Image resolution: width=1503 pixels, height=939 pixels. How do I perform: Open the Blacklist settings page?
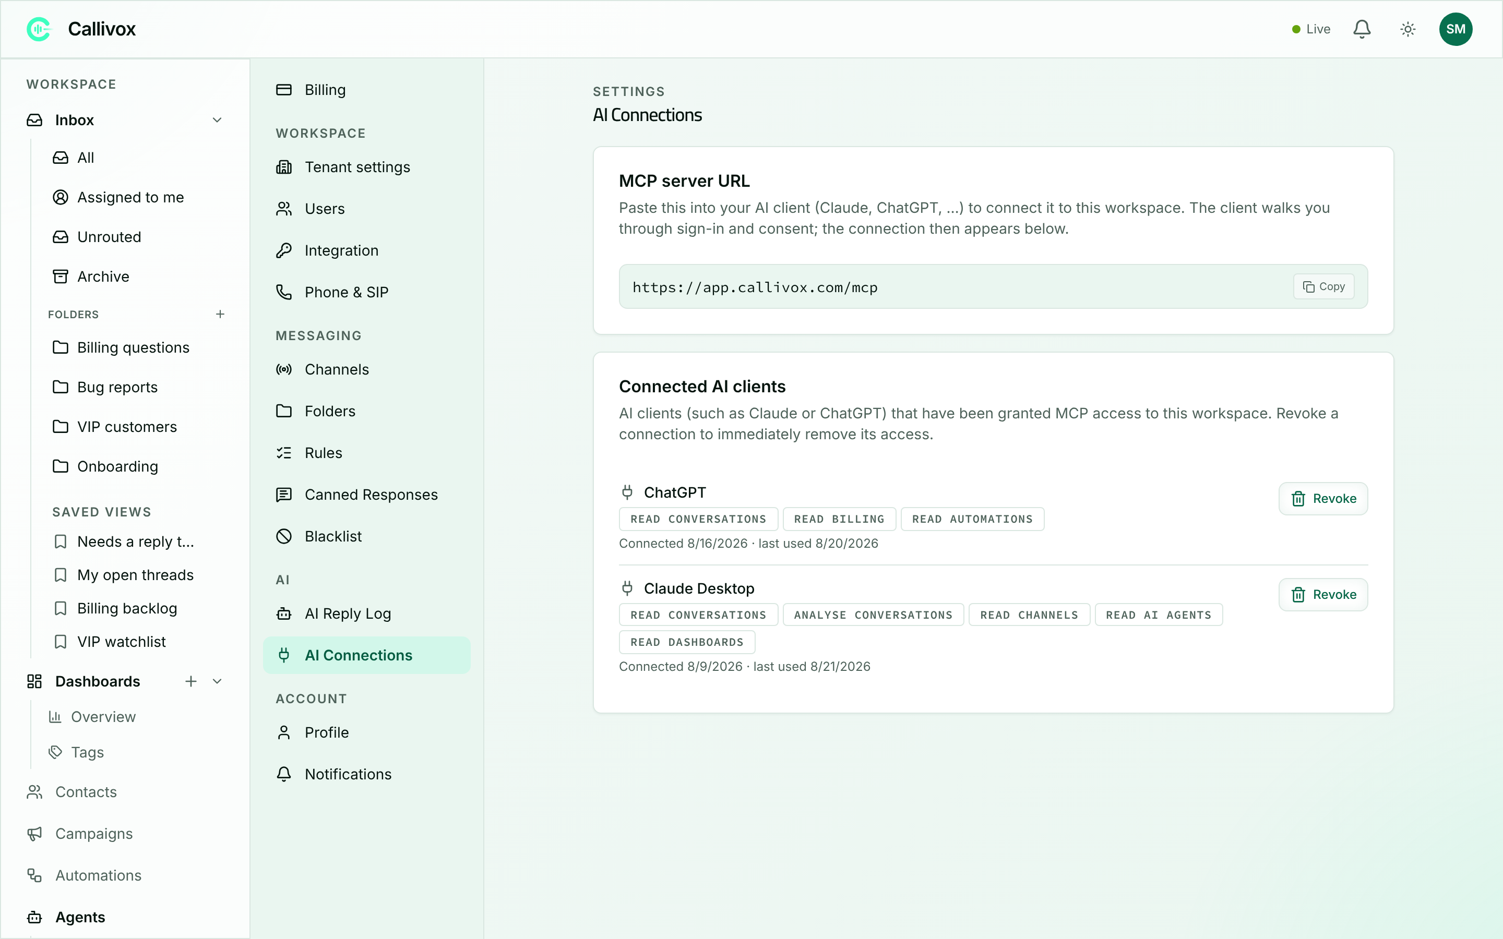(x=366, y=536)
